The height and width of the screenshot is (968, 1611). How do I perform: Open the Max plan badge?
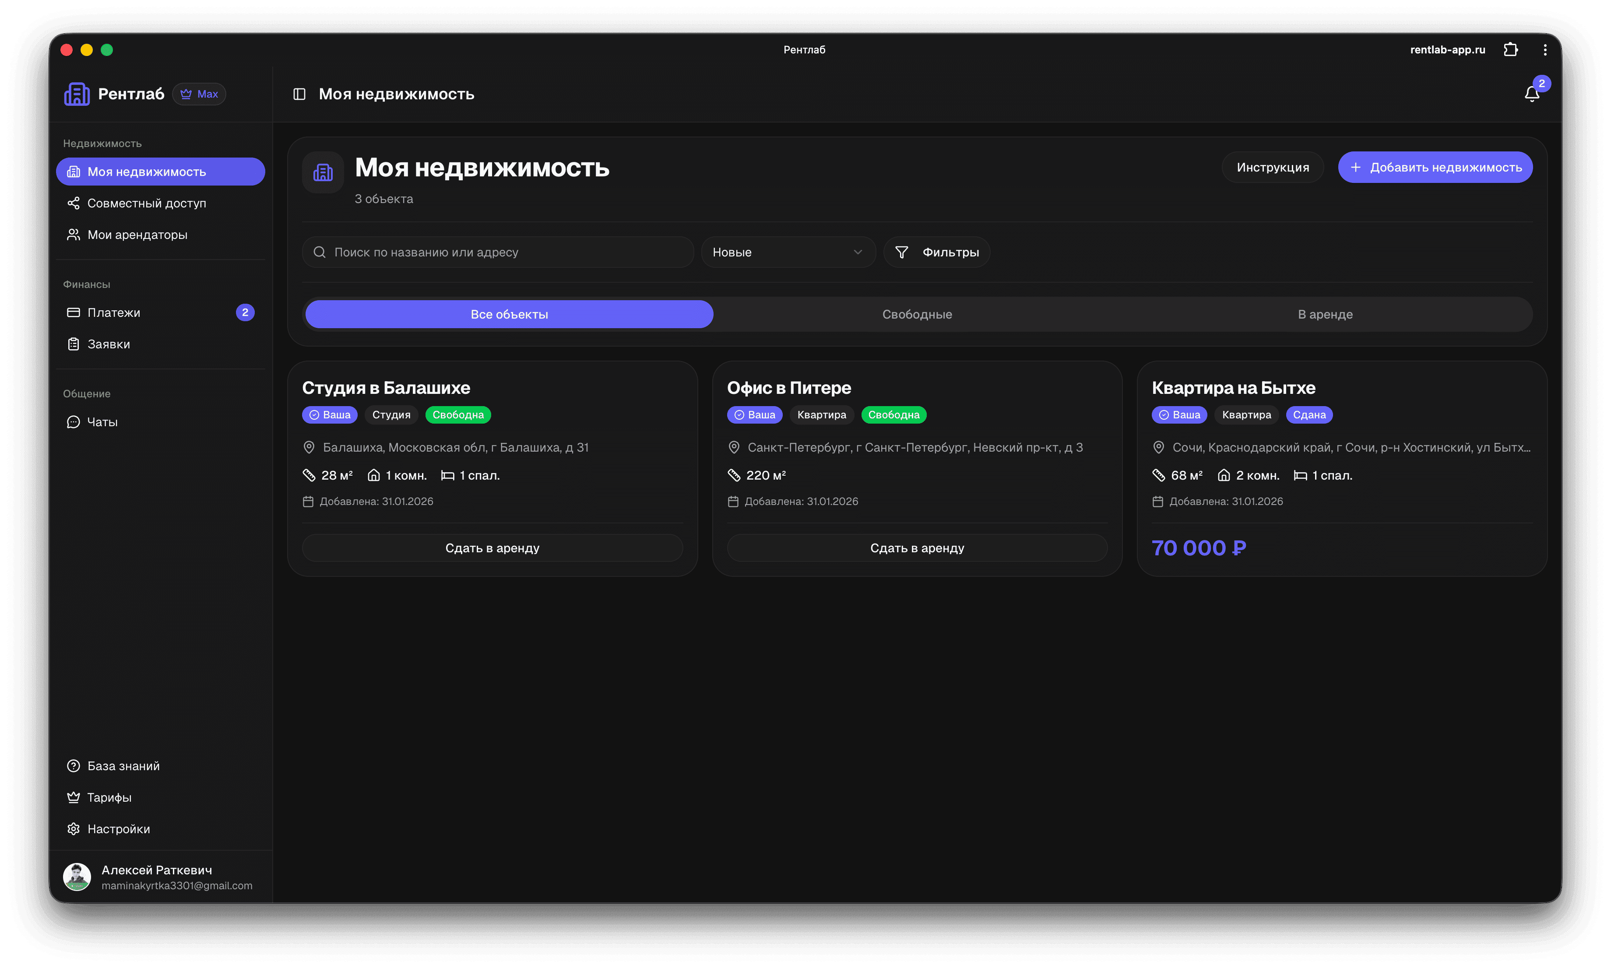click(199, 94)
